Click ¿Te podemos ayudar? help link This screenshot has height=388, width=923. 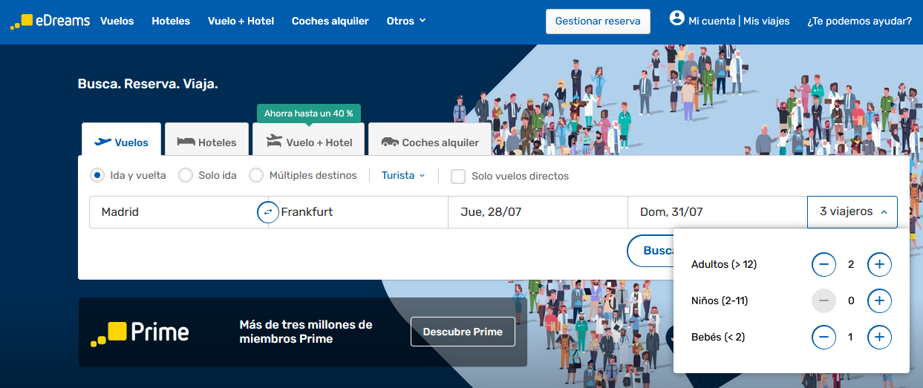pos(859,22)
